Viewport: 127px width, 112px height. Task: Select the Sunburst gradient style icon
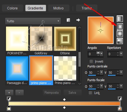tap(120, 34)
